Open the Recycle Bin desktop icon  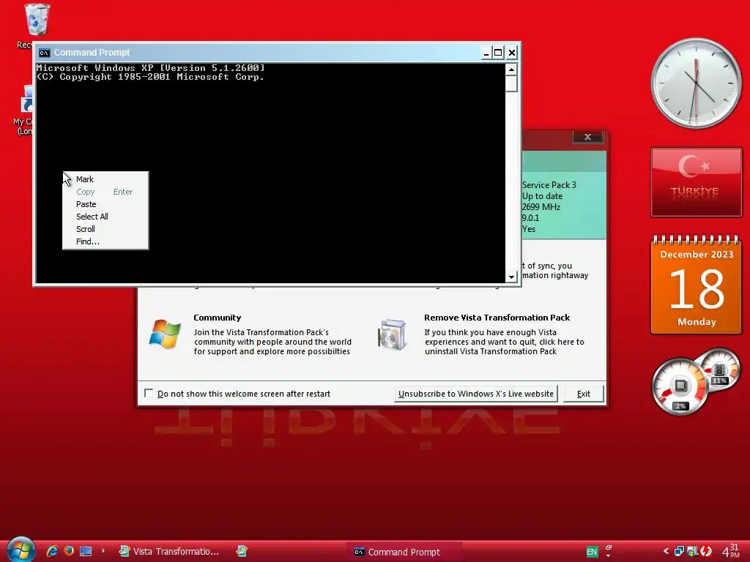(x=37, y=19)
